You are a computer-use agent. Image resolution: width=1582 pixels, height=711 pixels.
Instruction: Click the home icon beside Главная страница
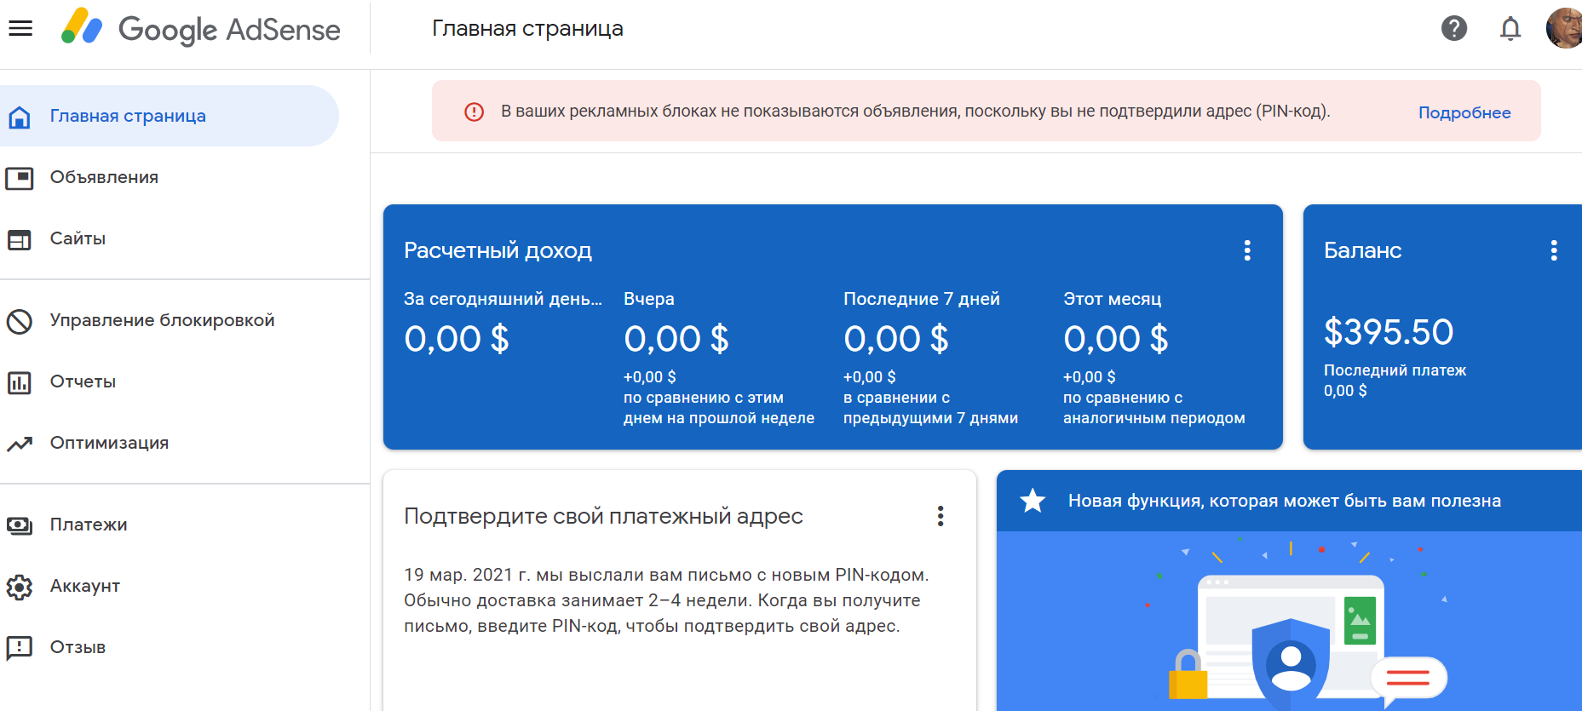point(20,117)
